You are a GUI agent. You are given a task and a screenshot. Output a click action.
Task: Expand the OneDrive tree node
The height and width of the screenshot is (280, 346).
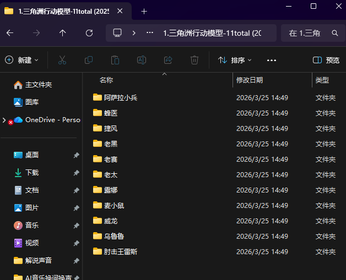click(x=4, y=120)
